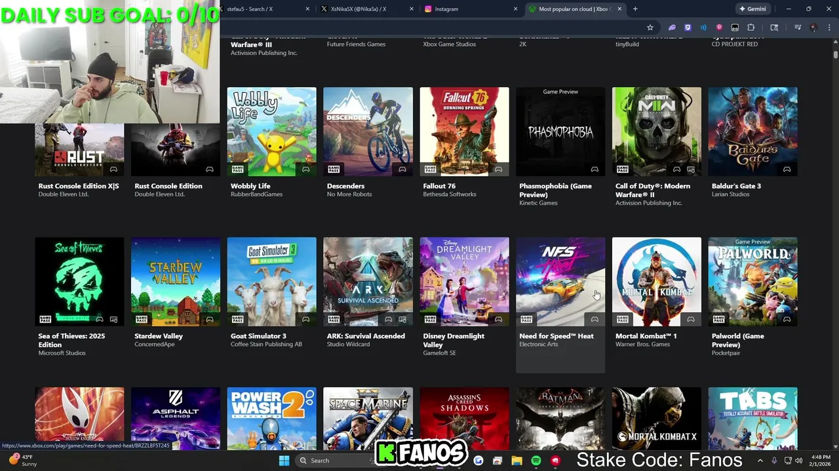
Task: Open Call of Duty Modern Warfare II cover
Action: click(657, 131)
